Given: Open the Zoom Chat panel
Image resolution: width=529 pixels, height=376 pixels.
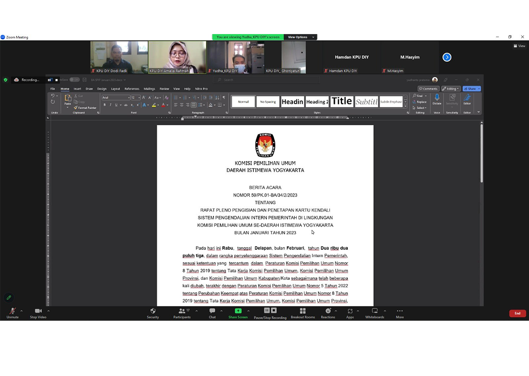Looking at the screenshot, I should (212, 312).
